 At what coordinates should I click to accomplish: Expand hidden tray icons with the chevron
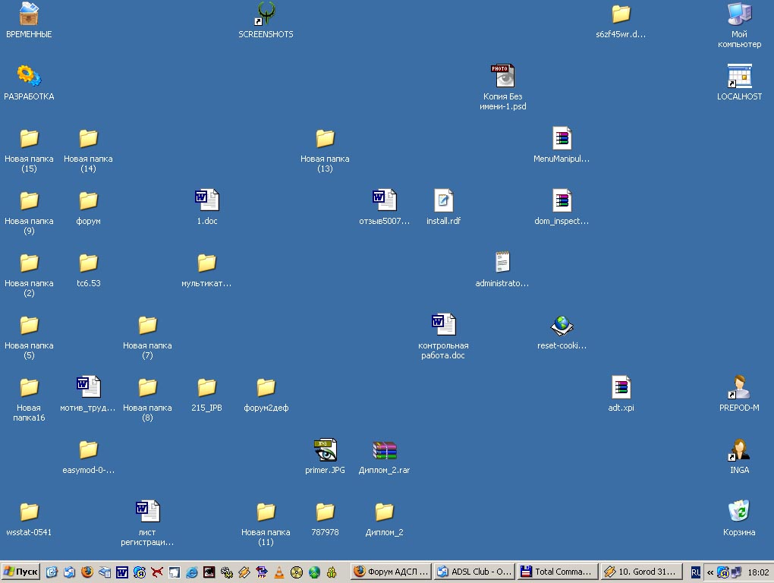(710, 572)
